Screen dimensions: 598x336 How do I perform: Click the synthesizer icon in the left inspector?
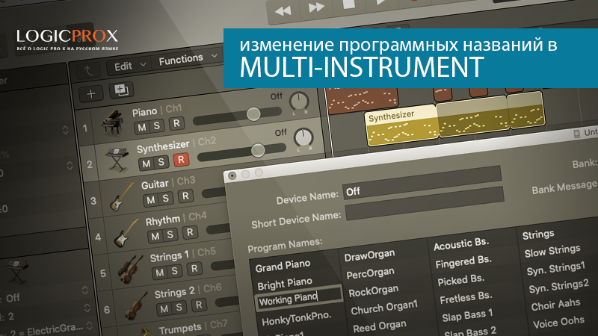16,271
